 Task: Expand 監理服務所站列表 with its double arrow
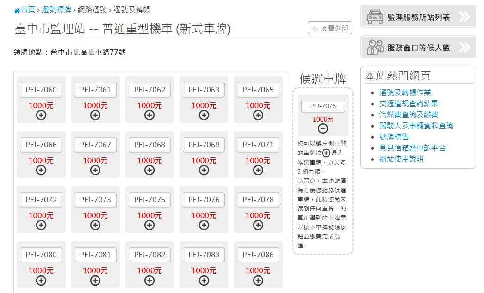tap(465, 15)
